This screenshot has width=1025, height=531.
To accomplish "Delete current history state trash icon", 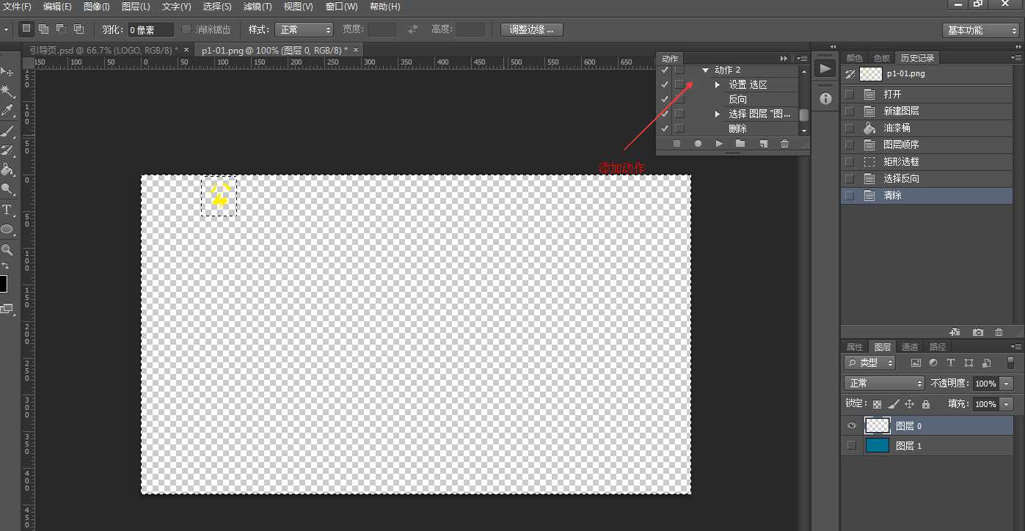I will coord(999,332).
